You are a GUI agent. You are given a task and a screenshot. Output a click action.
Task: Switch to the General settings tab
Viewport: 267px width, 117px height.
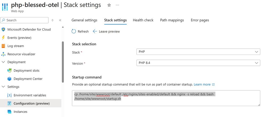(x=84, y=20)
